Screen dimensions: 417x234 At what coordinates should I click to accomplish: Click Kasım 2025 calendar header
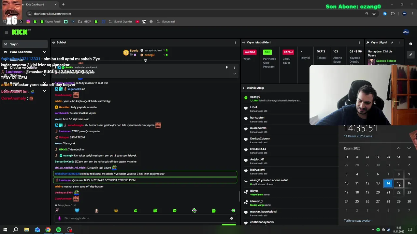352,148
